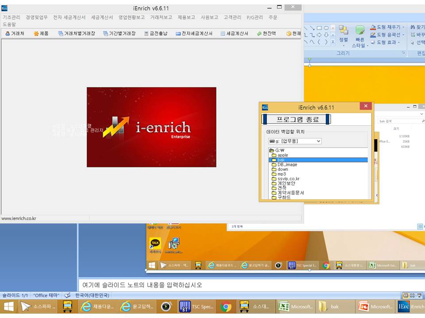The image size is (425, 318).
Task: Open the 빠른 스타일 quick styles gallery
Action: (360, 36)
